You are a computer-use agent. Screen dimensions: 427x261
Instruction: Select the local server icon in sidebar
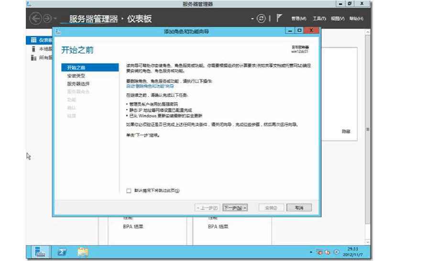(x=33, y=49)
